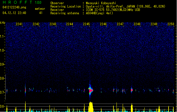Click the Ogata-vill. Akita-Pref. JAPAN location text
The height and width of the screenshot is (112, 177).
pos(126,6)
